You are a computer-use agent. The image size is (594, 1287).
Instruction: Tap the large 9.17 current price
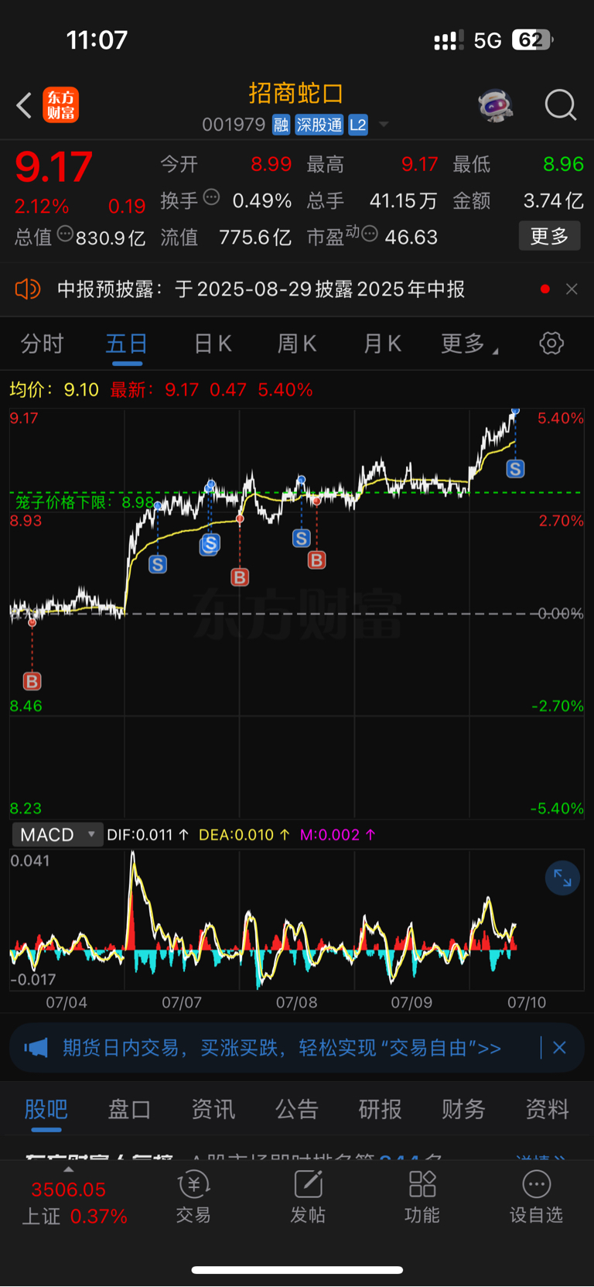coord(54,166)
